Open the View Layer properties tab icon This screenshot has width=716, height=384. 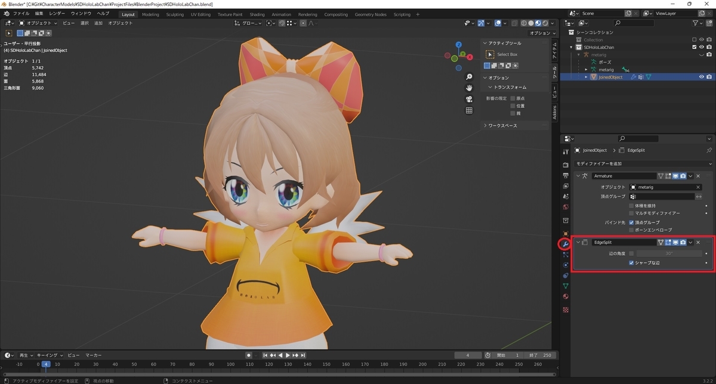point(566,186)
